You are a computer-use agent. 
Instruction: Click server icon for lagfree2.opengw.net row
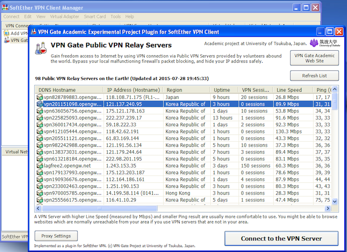pos(40,166)
